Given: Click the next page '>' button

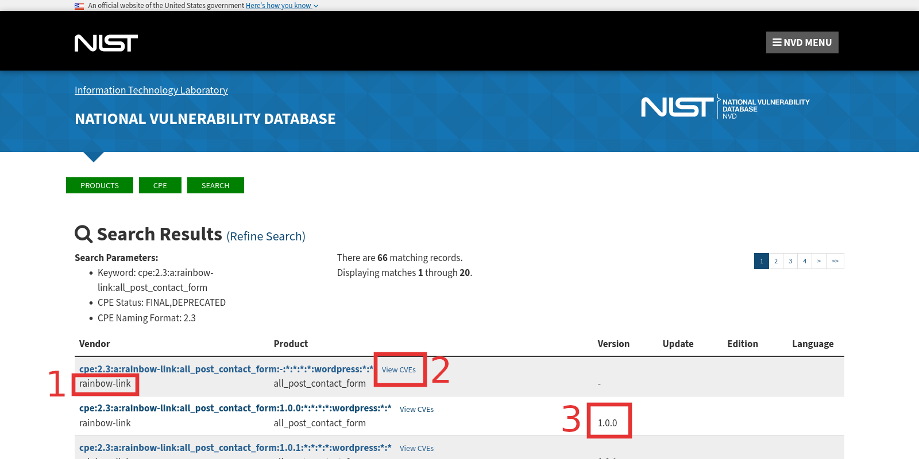Looking at the screenshot, I should tap(819, 261).
